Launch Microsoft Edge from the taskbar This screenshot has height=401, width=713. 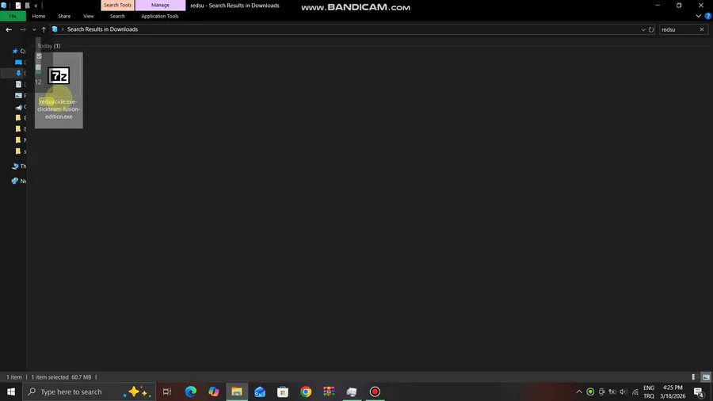(x=190, y=391)
